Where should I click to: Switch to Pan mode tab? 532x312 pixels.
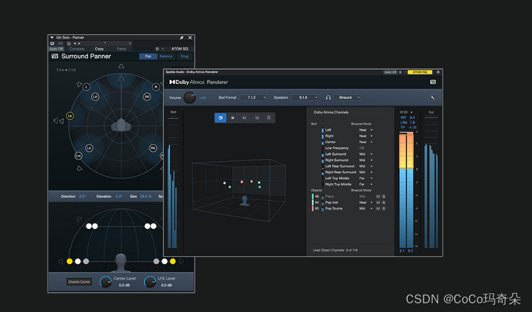coord(148,56)
